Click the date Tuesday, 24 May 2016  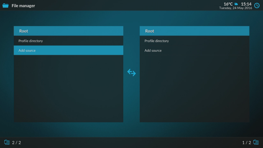236,8
